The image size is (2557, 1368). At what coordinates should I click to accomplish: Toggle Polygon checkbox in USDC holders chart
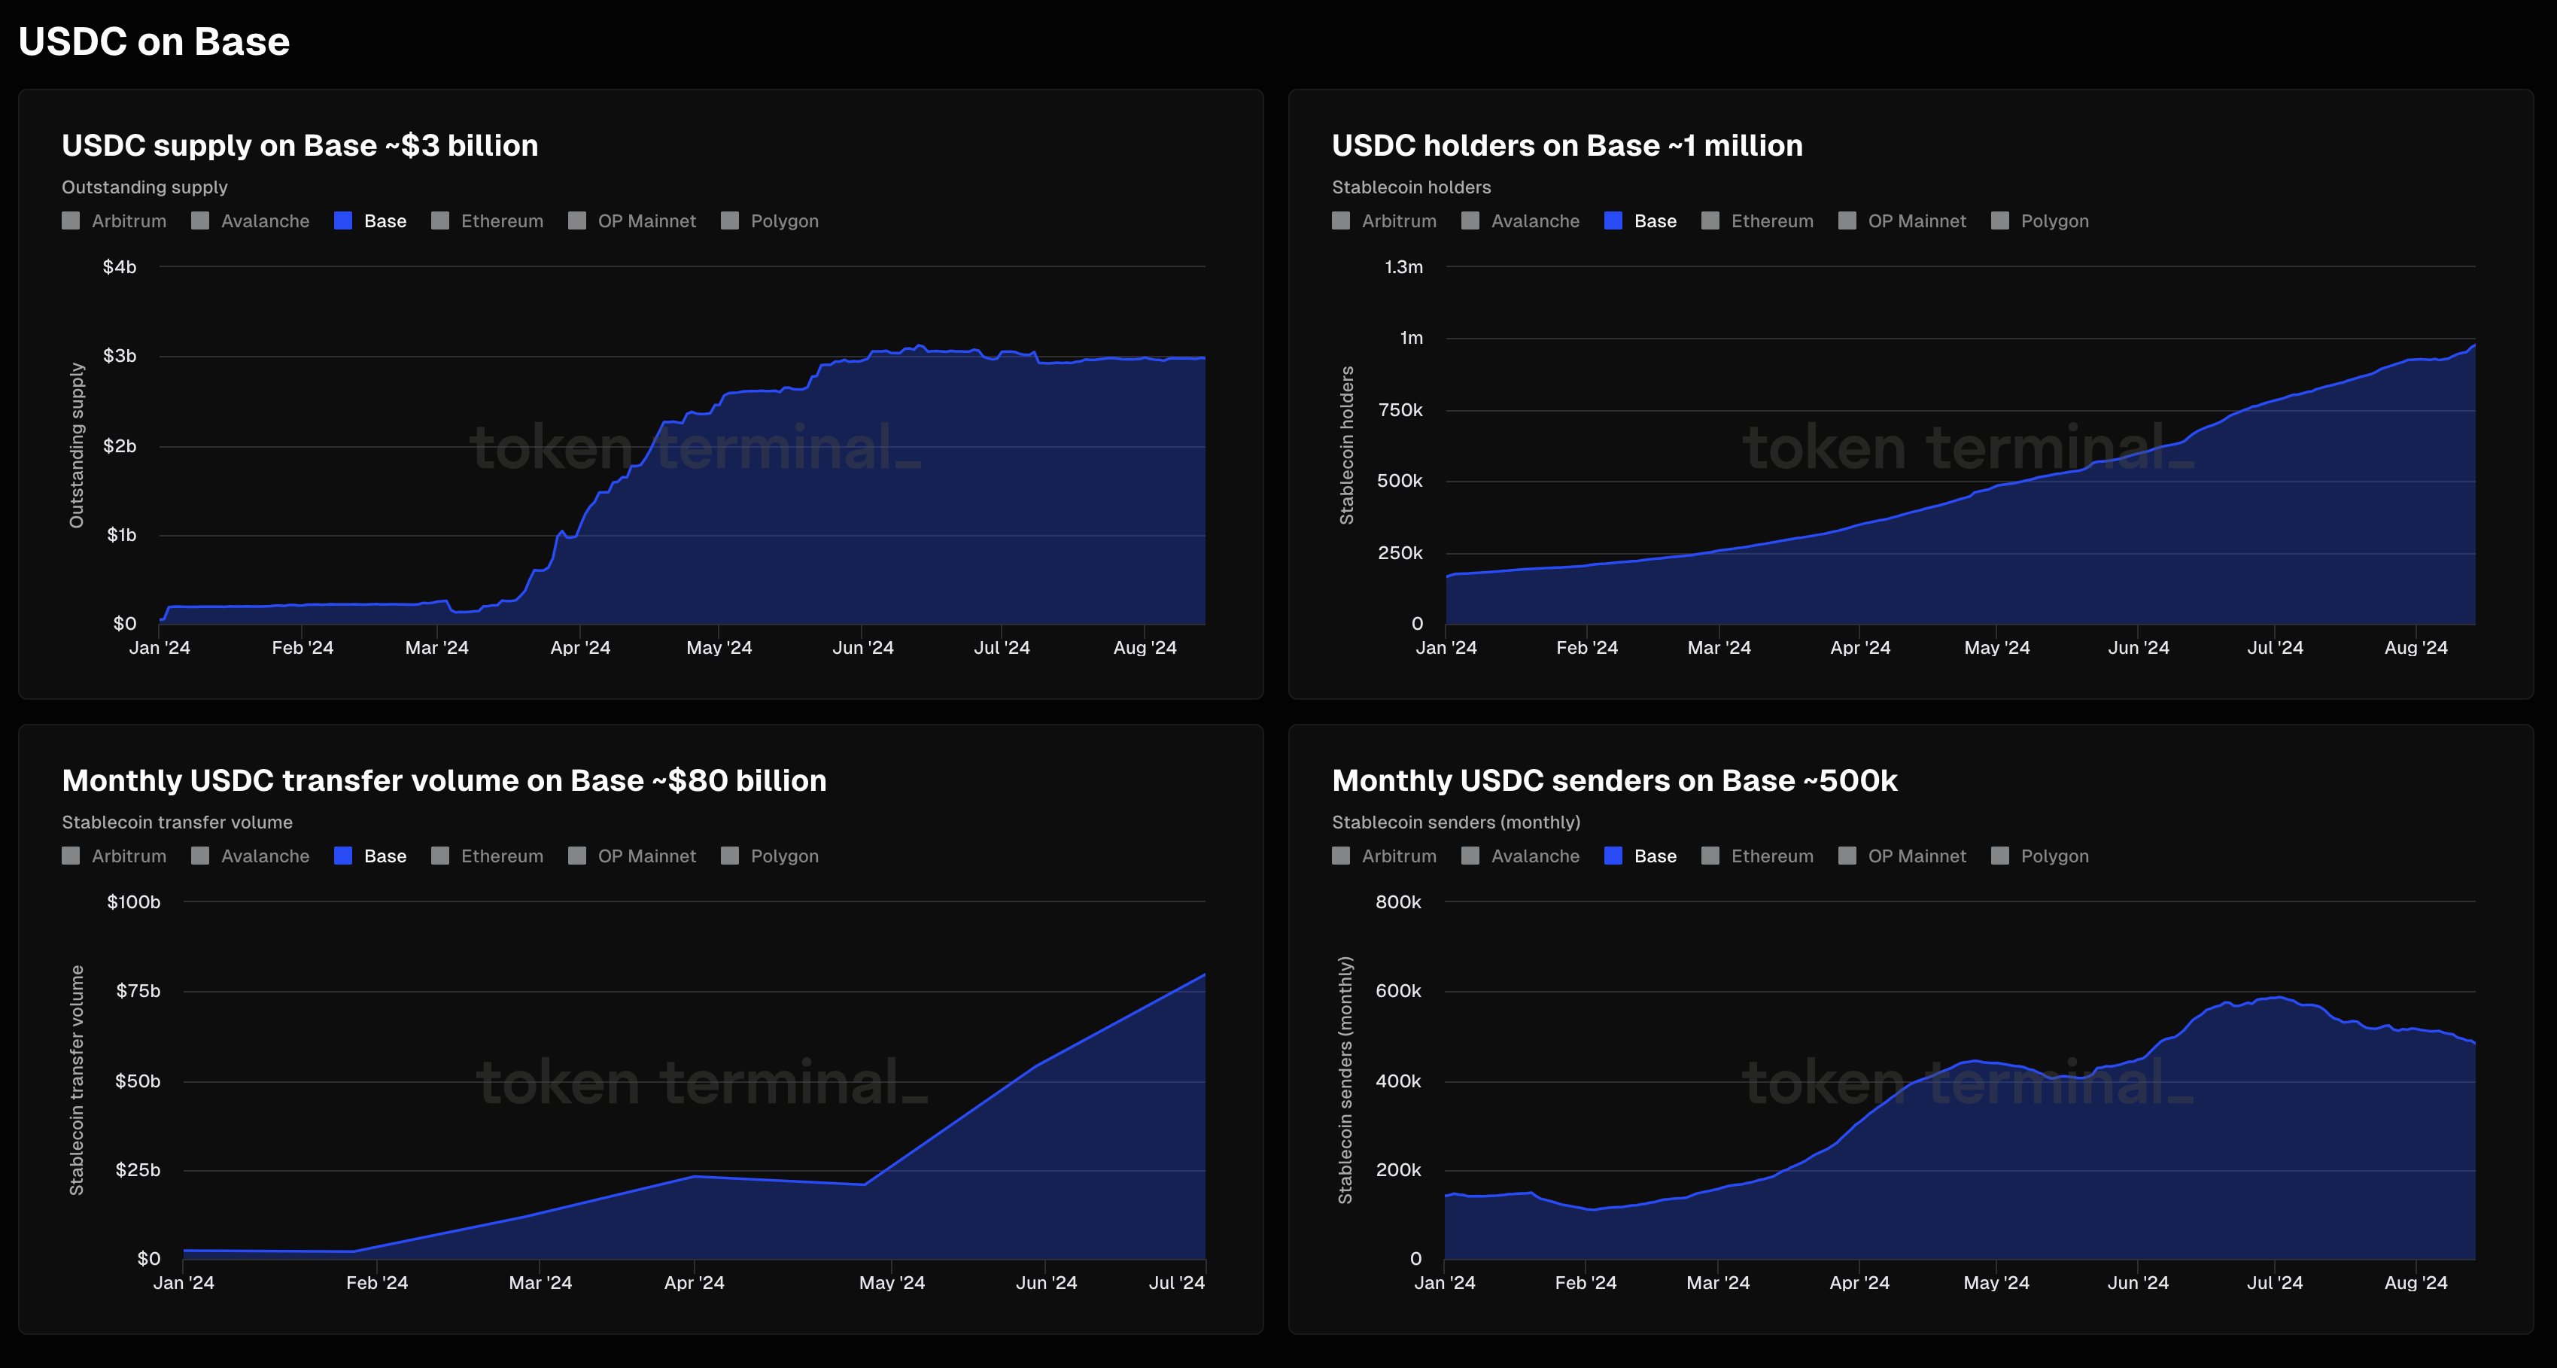click(2000, 220)
